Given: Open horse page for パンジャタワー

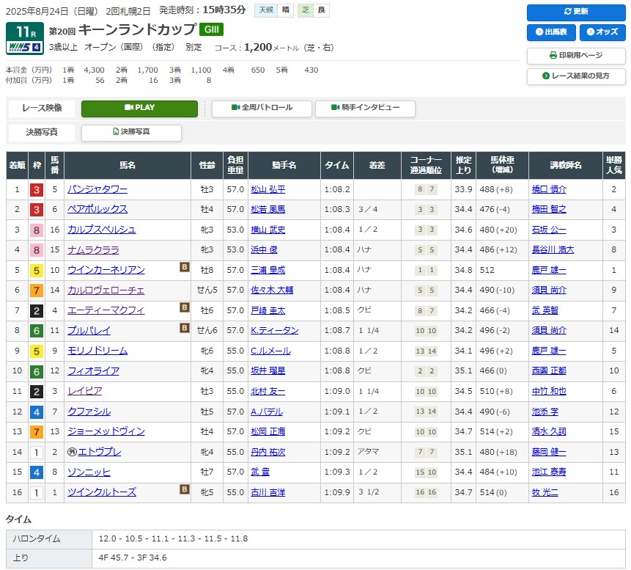Looking at the screenshot, I should pyautogui.click(x=97, y=189).
